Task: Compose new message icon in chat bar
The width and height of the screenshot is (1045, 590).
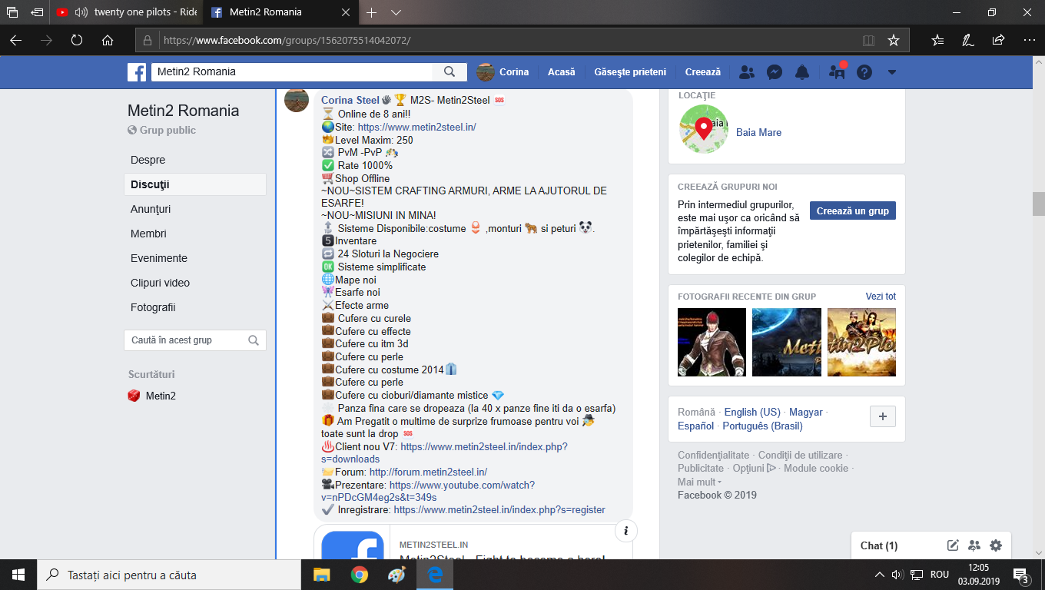Action: click(x=953, y=545)
